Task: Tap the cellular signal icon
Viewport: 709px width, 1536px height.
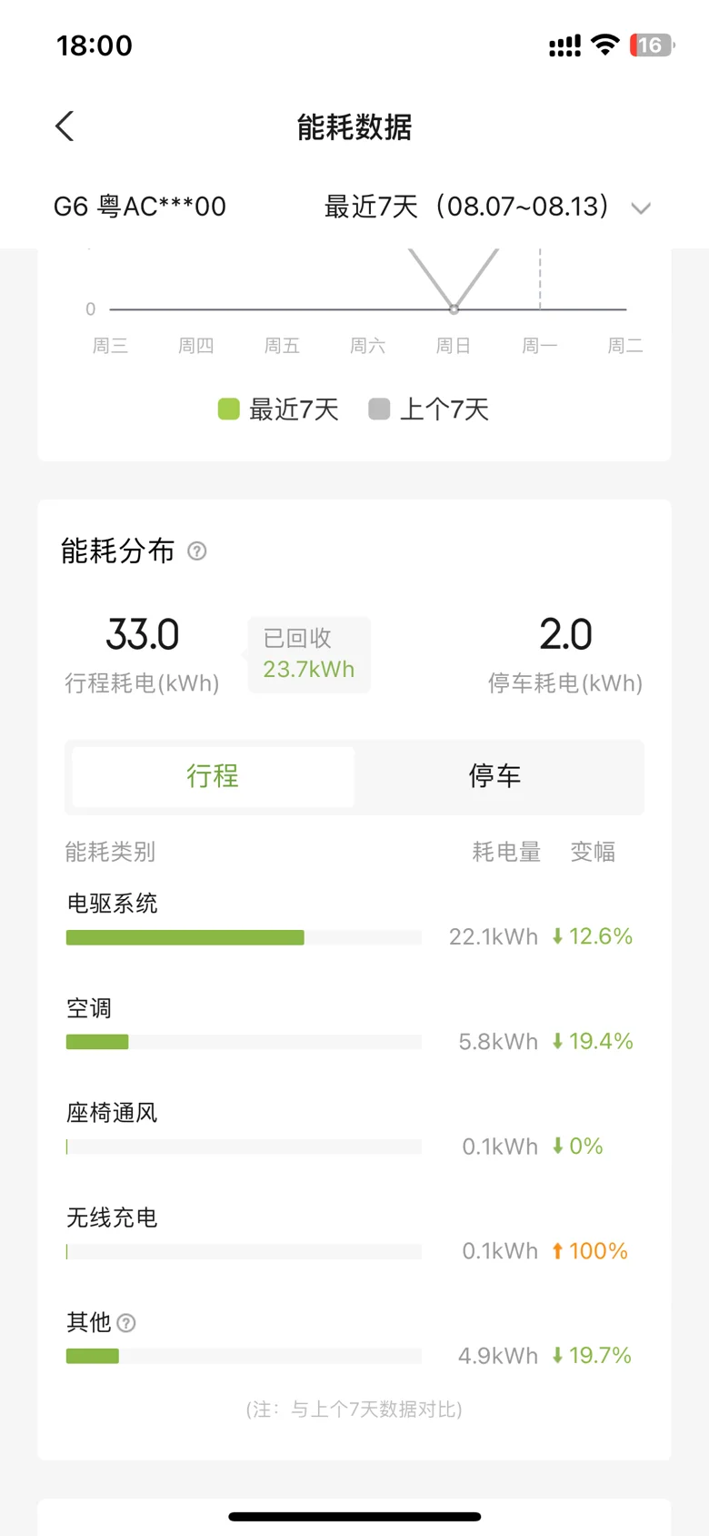Action: click(x=564, y=45)
